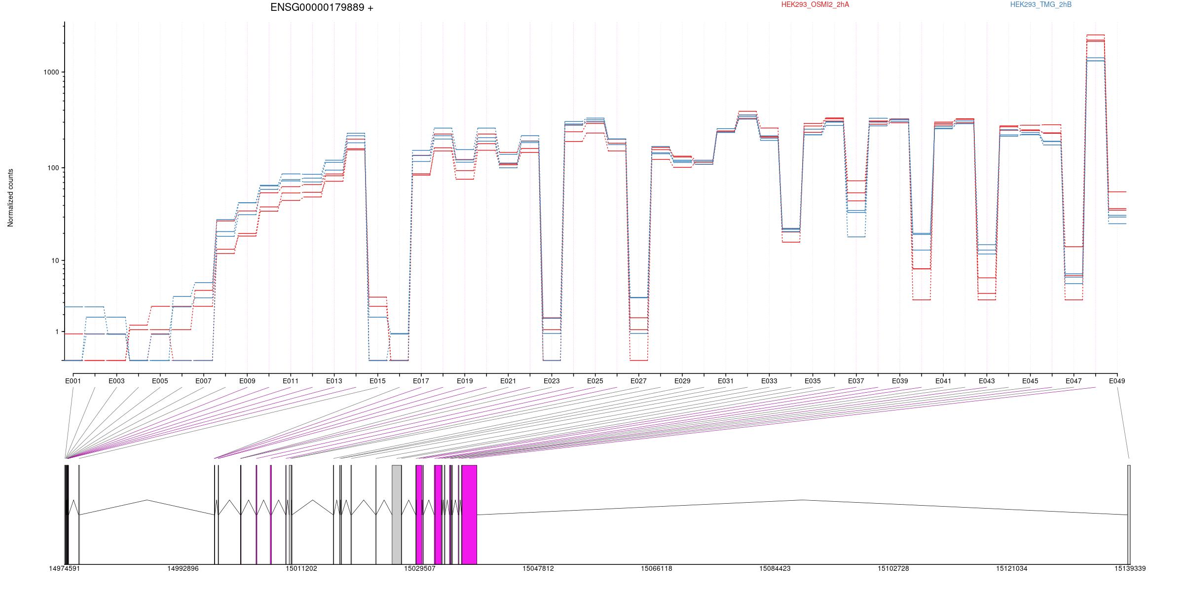The height and width of the screenshot is (592, 1184).
Task: Click the 1000 y-axis tick label
Action: (x=51, y=72)
